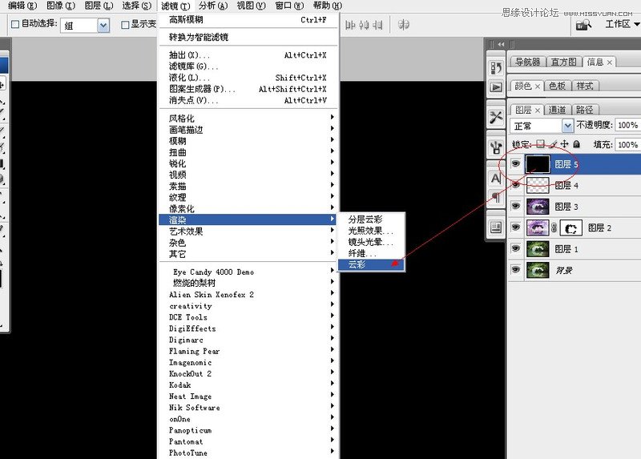Choose 镜头光晕... in the 渲染 submenu
The height and width of the screenshot is (459, 641).
(371, 242)
